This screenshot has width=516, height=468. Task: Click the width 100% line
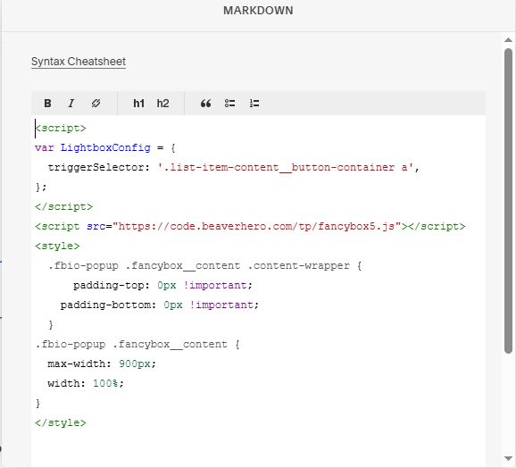click(86, 383)
